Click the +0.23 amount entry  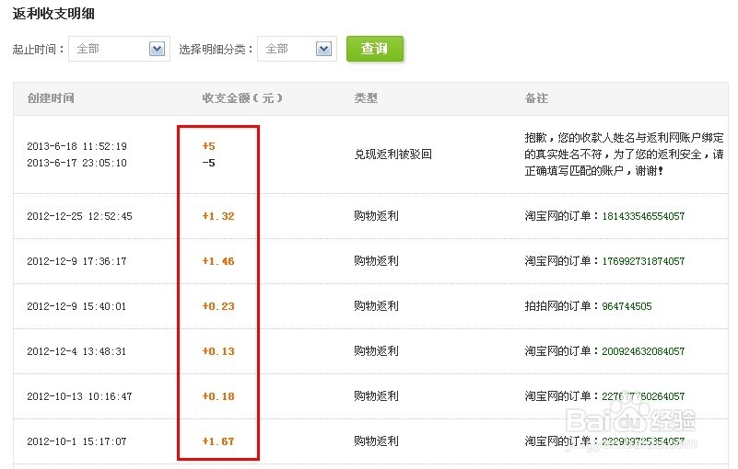coord(218,306)
